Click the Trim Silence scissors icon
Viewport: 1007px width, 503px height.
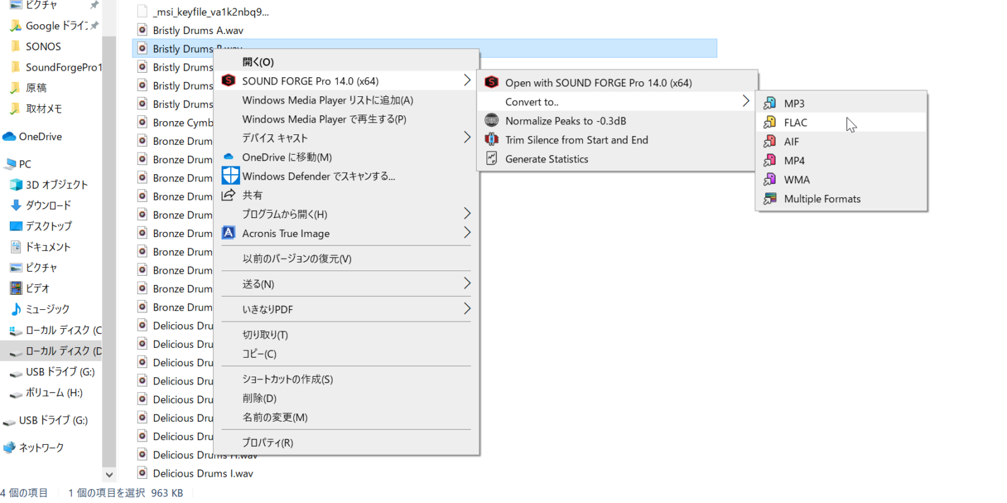tap(491, 140)
